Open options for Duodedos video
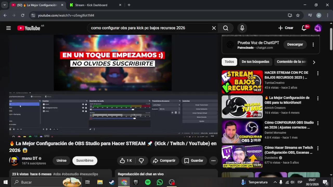This screenshot has width=333, height=187. 318,149
